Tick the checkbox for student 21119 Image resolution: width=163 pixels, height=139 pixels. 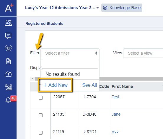40,133
